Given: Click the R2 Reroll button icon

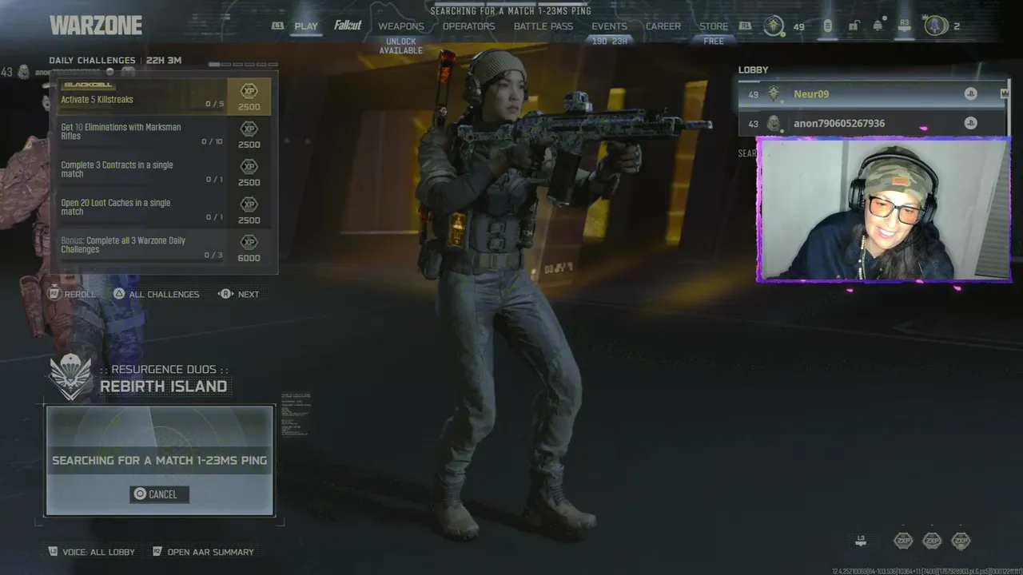Looking at the screenshot, I should pos(54,294).
